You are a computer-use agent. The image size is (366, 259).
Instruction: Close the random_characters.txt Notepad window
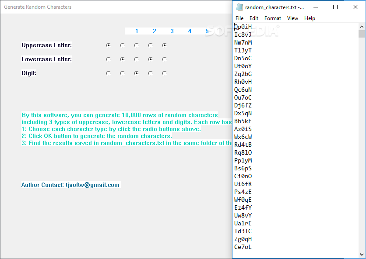tap(355, 7)
